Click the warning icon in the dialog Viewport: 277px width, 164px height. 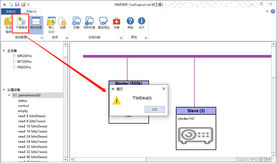click(117, 100)
